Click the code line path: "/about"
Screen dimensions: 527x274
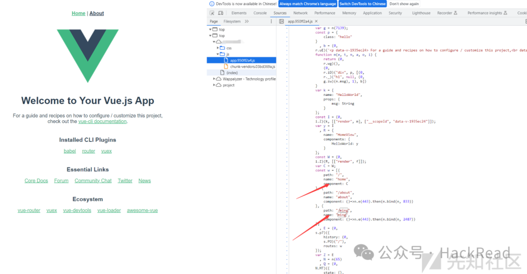point(338,193)
